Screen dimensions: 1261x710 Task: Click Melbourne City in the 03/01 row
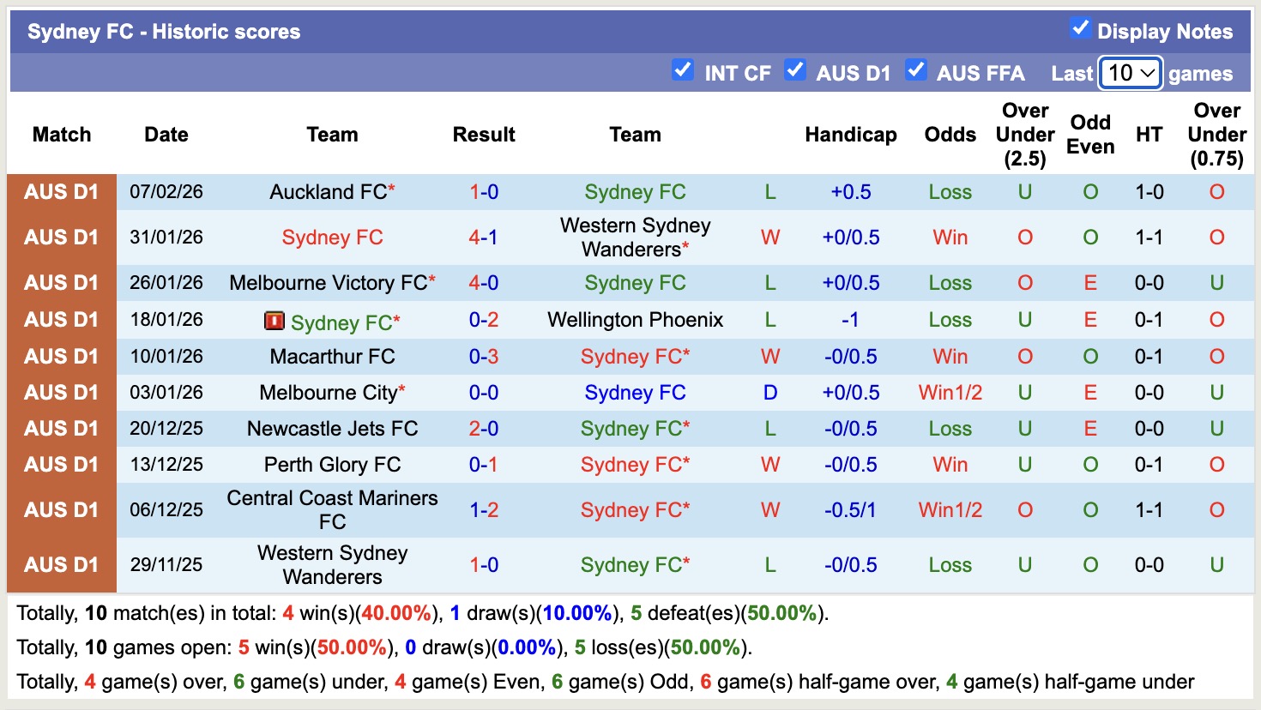pyautogui.click(x=327, y=392)
